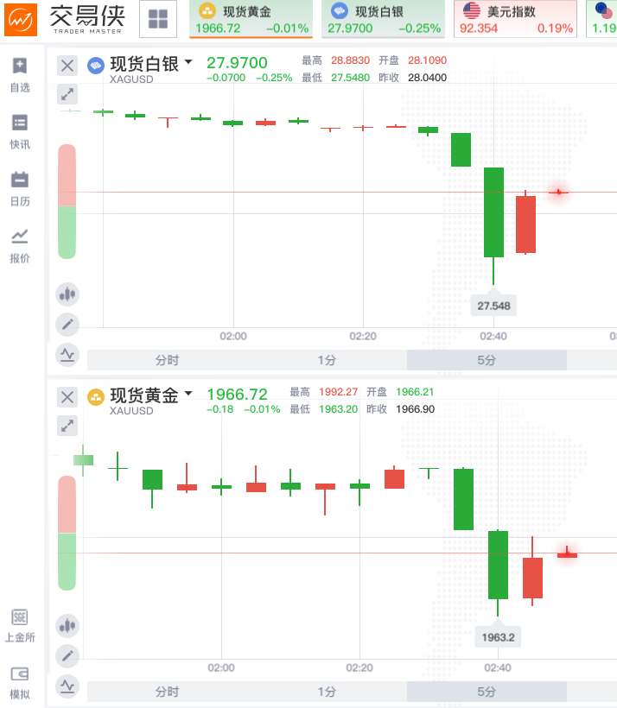Toggle the gold chart drawing pencil tool
This screenshot has width=617, height=708.
[67, 656]
